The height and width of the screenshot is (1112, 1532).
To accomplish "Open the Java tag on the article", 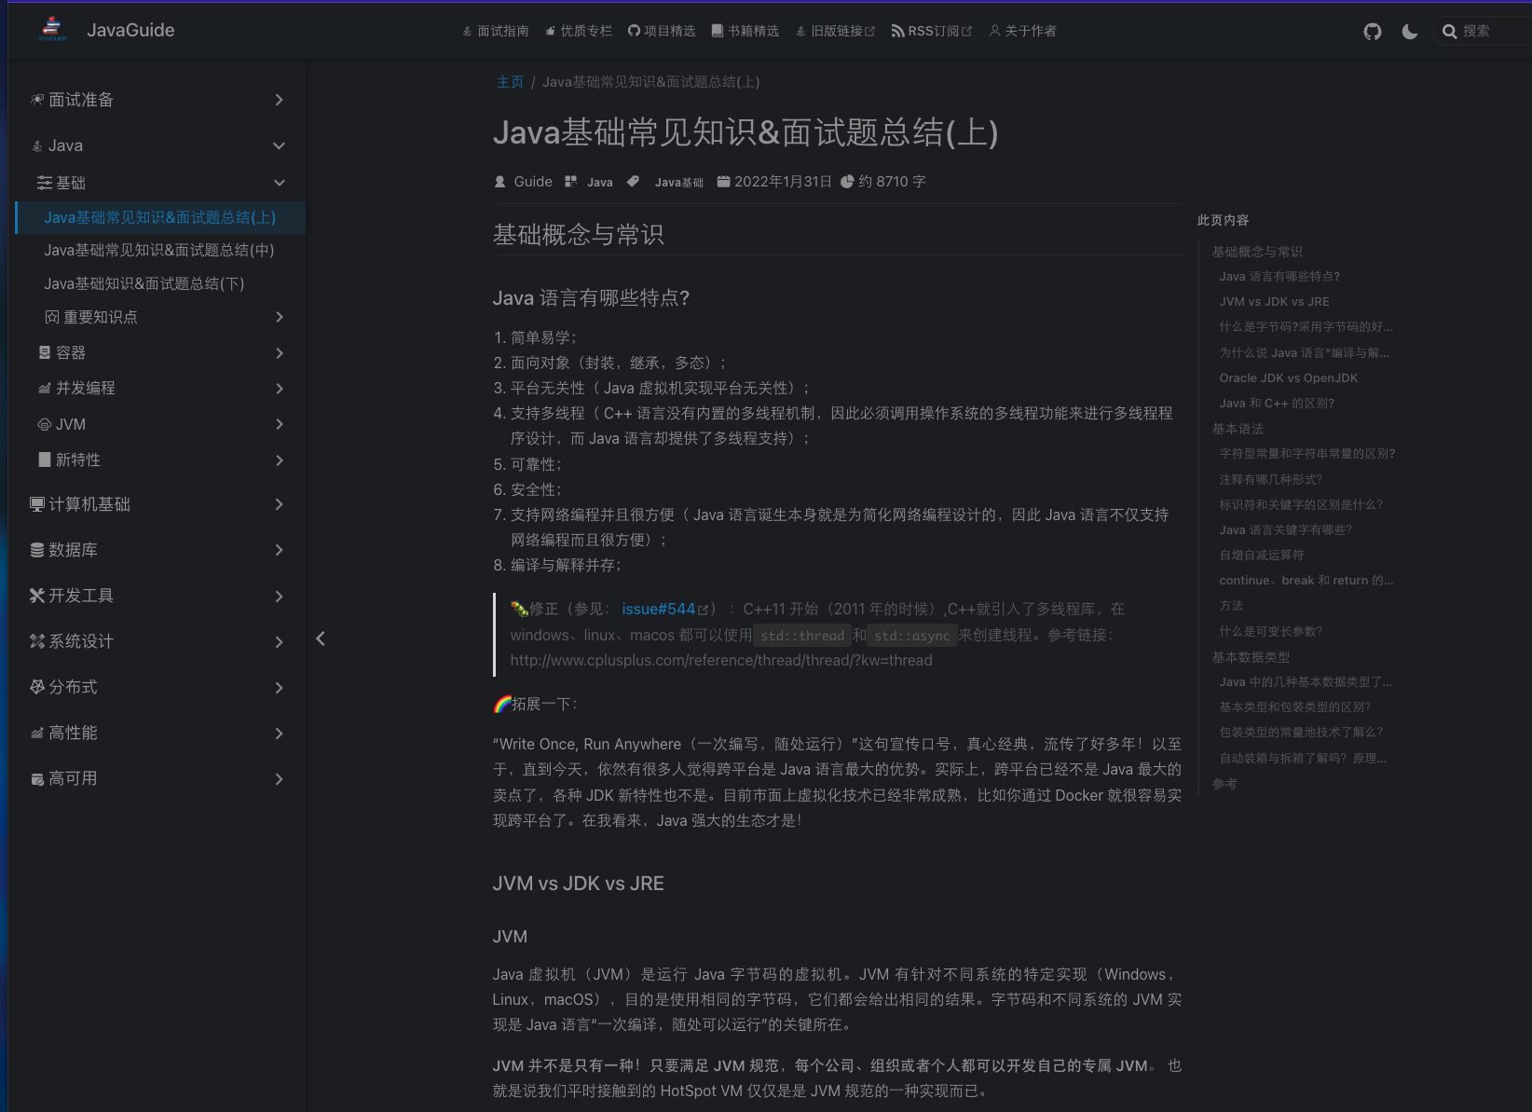I will coord(599,181).
